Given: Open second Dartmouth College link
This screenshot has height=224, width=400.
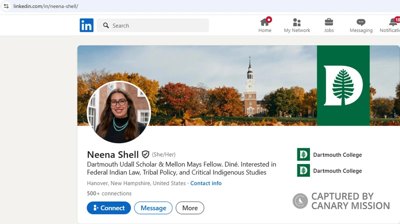Looking at the screenshot, I should 337,171.
